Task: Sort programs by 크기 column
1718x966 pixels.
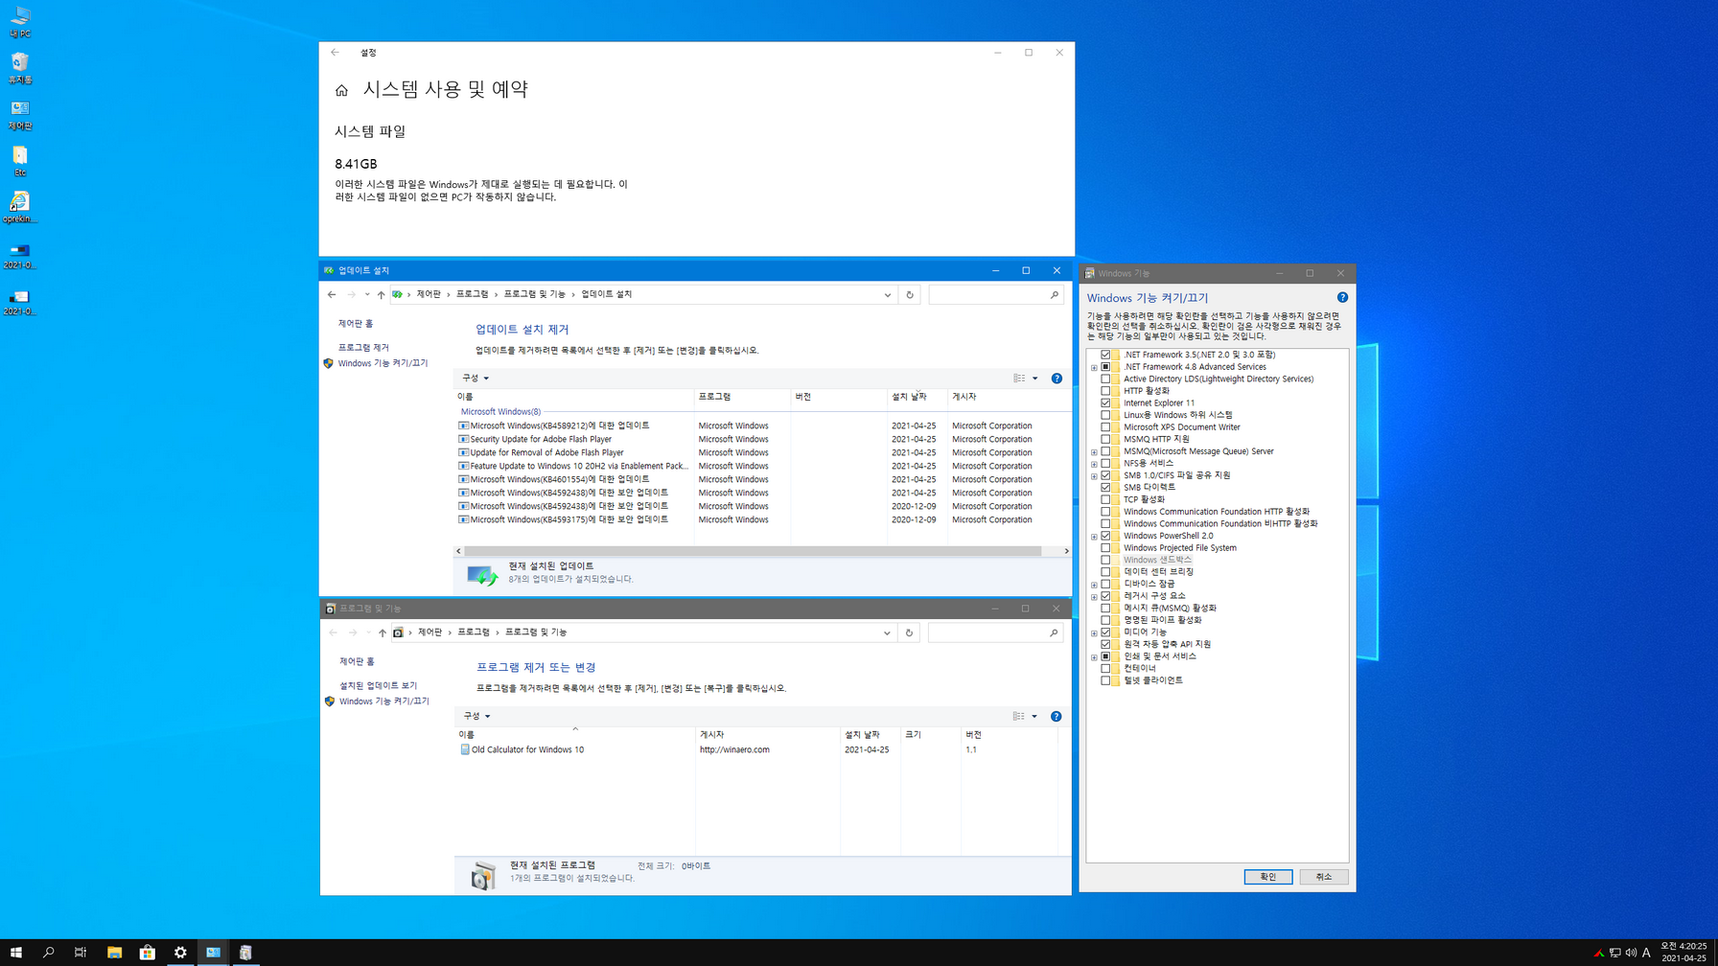Action: 930,734
